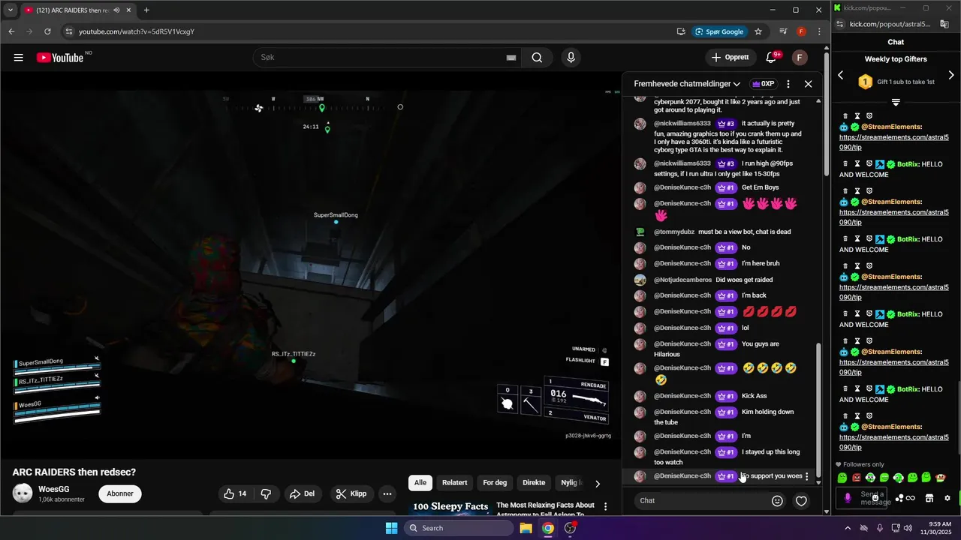Open Kick channel points bubbles icon
Image resolution: width=961 pixels, height=540 pixels.
(899, 498)
